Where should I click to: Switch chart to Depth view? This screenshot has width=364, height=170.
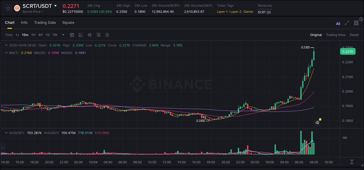pos(354,35)
